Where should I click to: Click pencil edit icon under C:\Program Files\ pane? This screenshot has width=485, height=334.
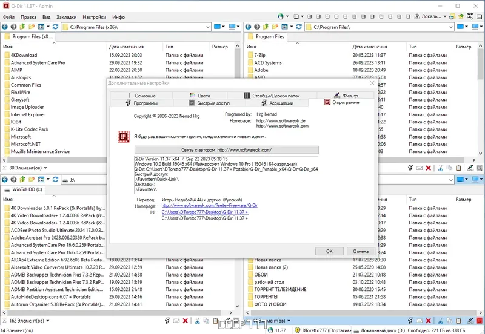(470, 168)
